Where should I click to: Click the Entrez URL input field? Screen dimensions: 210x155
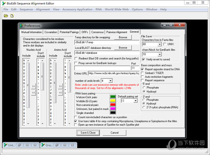click(114, 73)
